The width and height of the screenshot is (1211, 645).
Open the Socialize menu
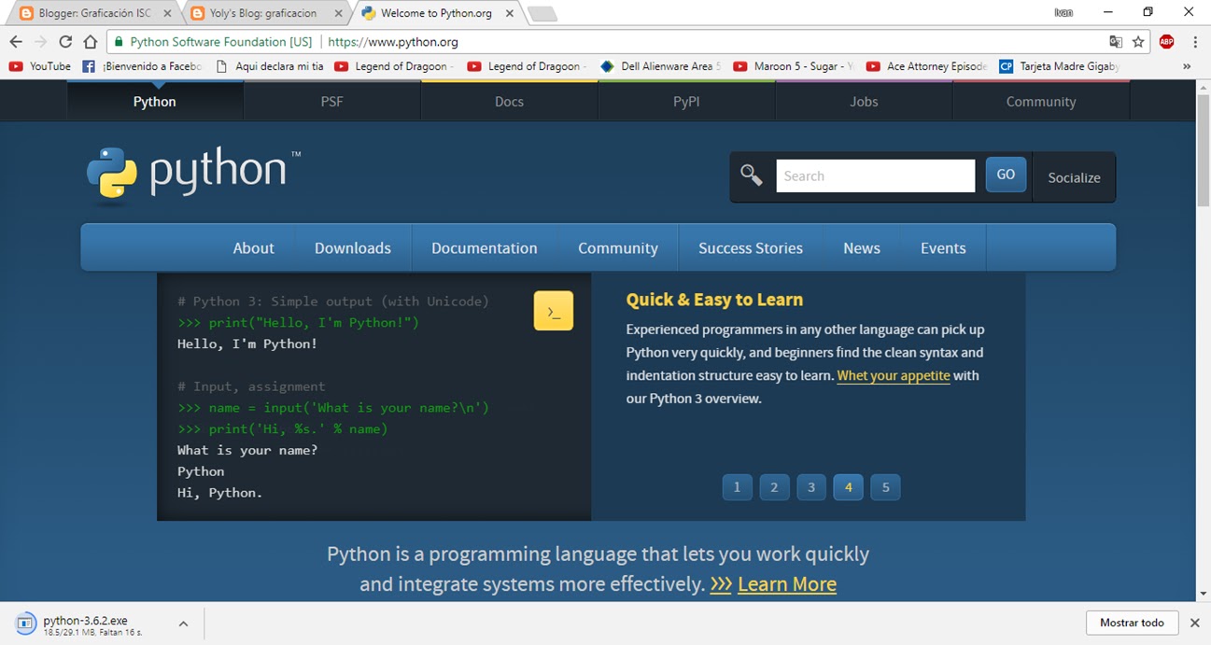click(x=1074, y=177)
